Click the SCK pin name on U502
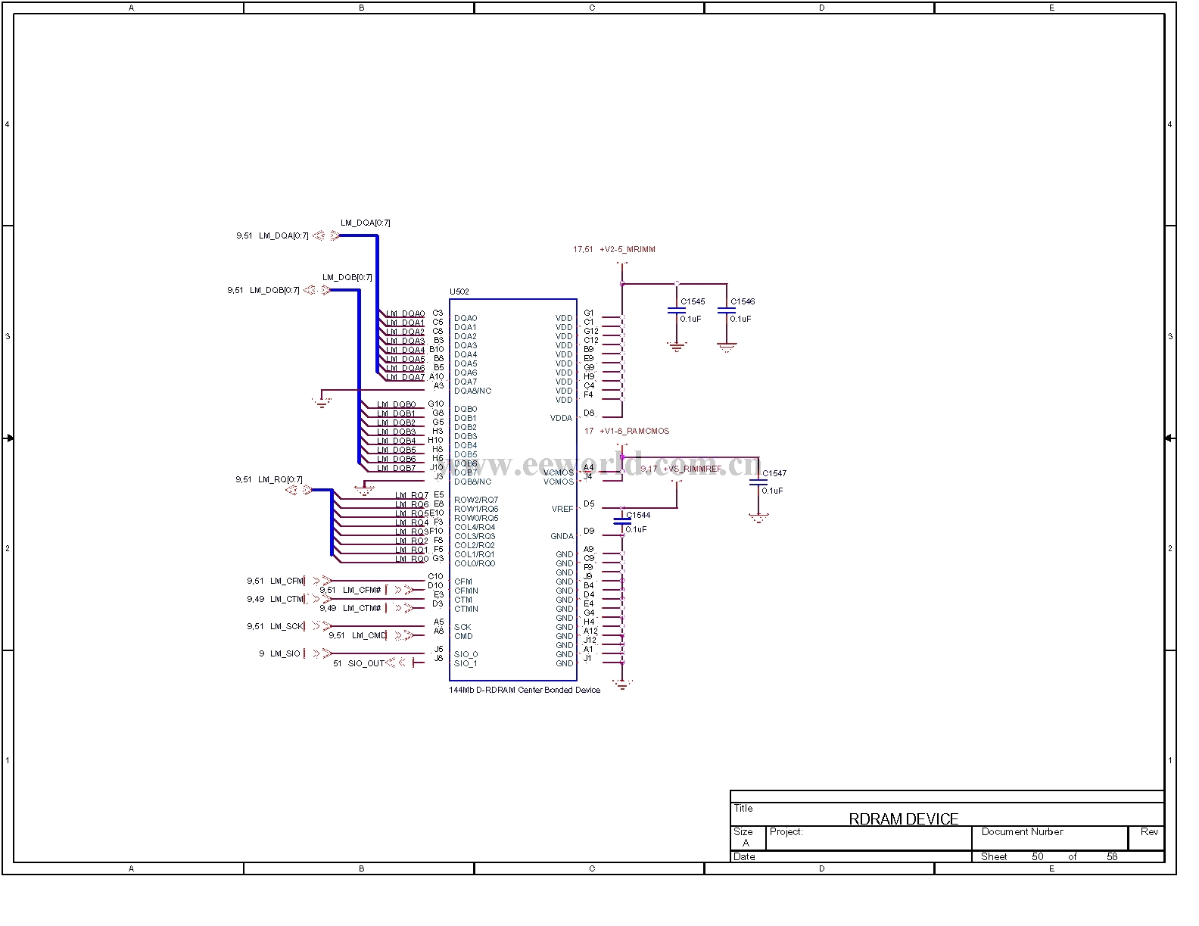 point(462,627)
